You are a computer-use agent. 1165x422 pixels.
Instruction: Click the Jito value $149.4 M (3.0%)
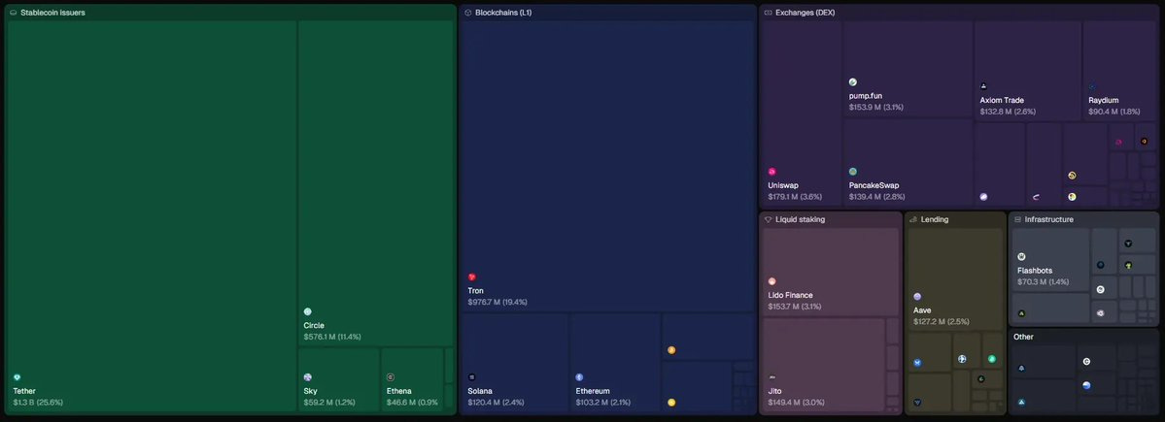(x=796, y=403)
